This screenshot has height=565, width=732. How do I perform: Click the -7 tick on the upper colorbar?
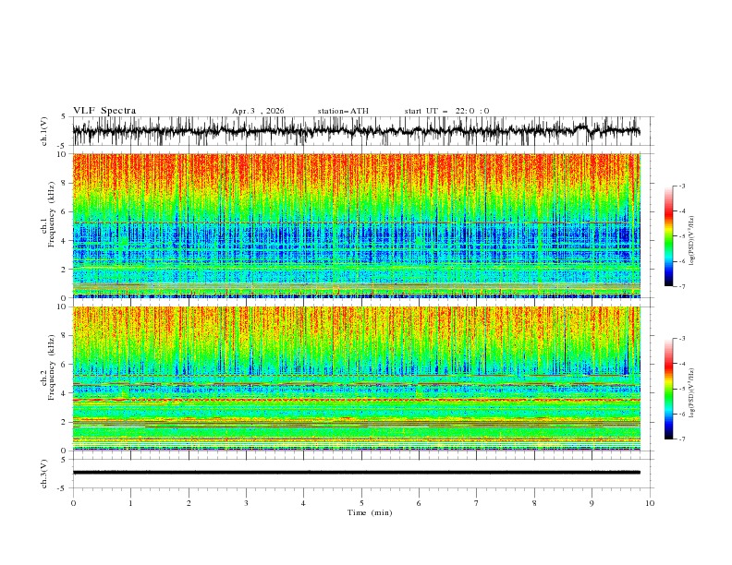tap(681, 286)
